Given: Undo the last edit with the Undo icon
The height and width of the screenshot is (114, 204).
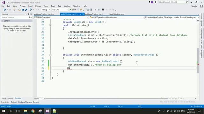Looking at the screenshot, I should [31, 10].
